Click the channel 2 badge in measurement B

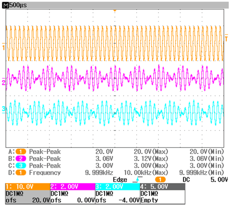pyautogui.click(x=21, y=159)
